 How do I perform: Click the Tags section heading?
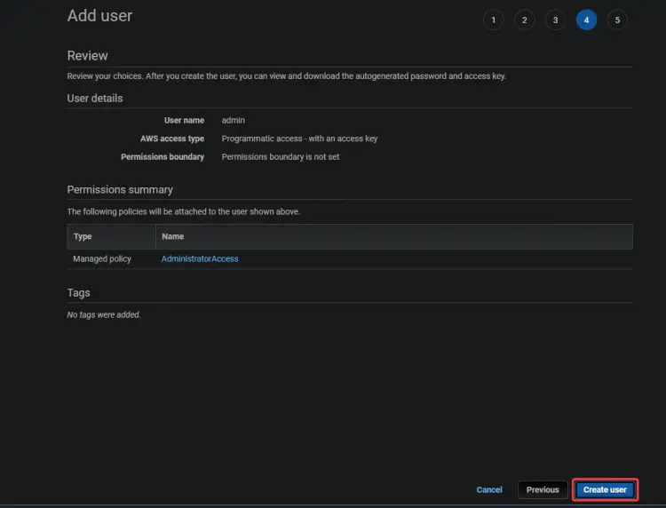click(x=78, y=293)
